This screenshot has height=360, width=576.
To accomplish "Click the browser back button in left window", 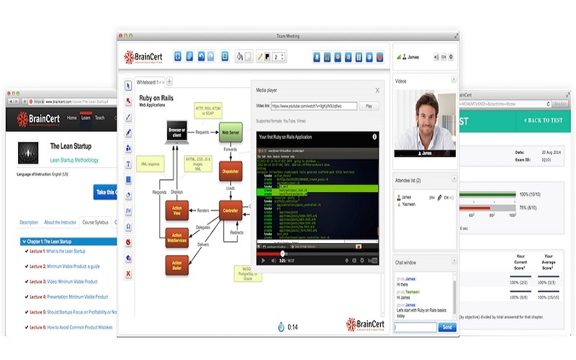I will (x=11, y=102).
